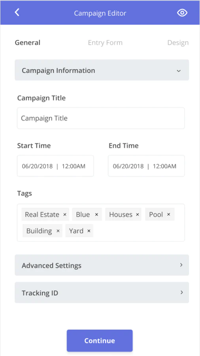Screen dimensions: 200x356
Task: Expand the Tracking ID section
Action: 102,292
